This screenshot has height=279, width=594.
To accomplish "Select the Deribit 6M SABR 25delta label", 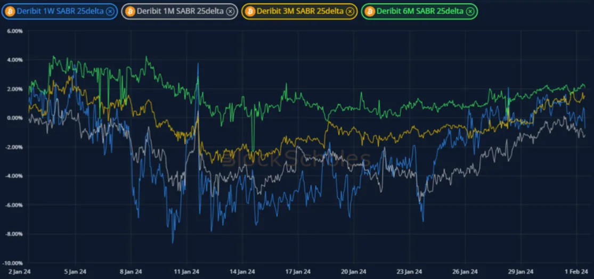I will [x=420, y=11].
